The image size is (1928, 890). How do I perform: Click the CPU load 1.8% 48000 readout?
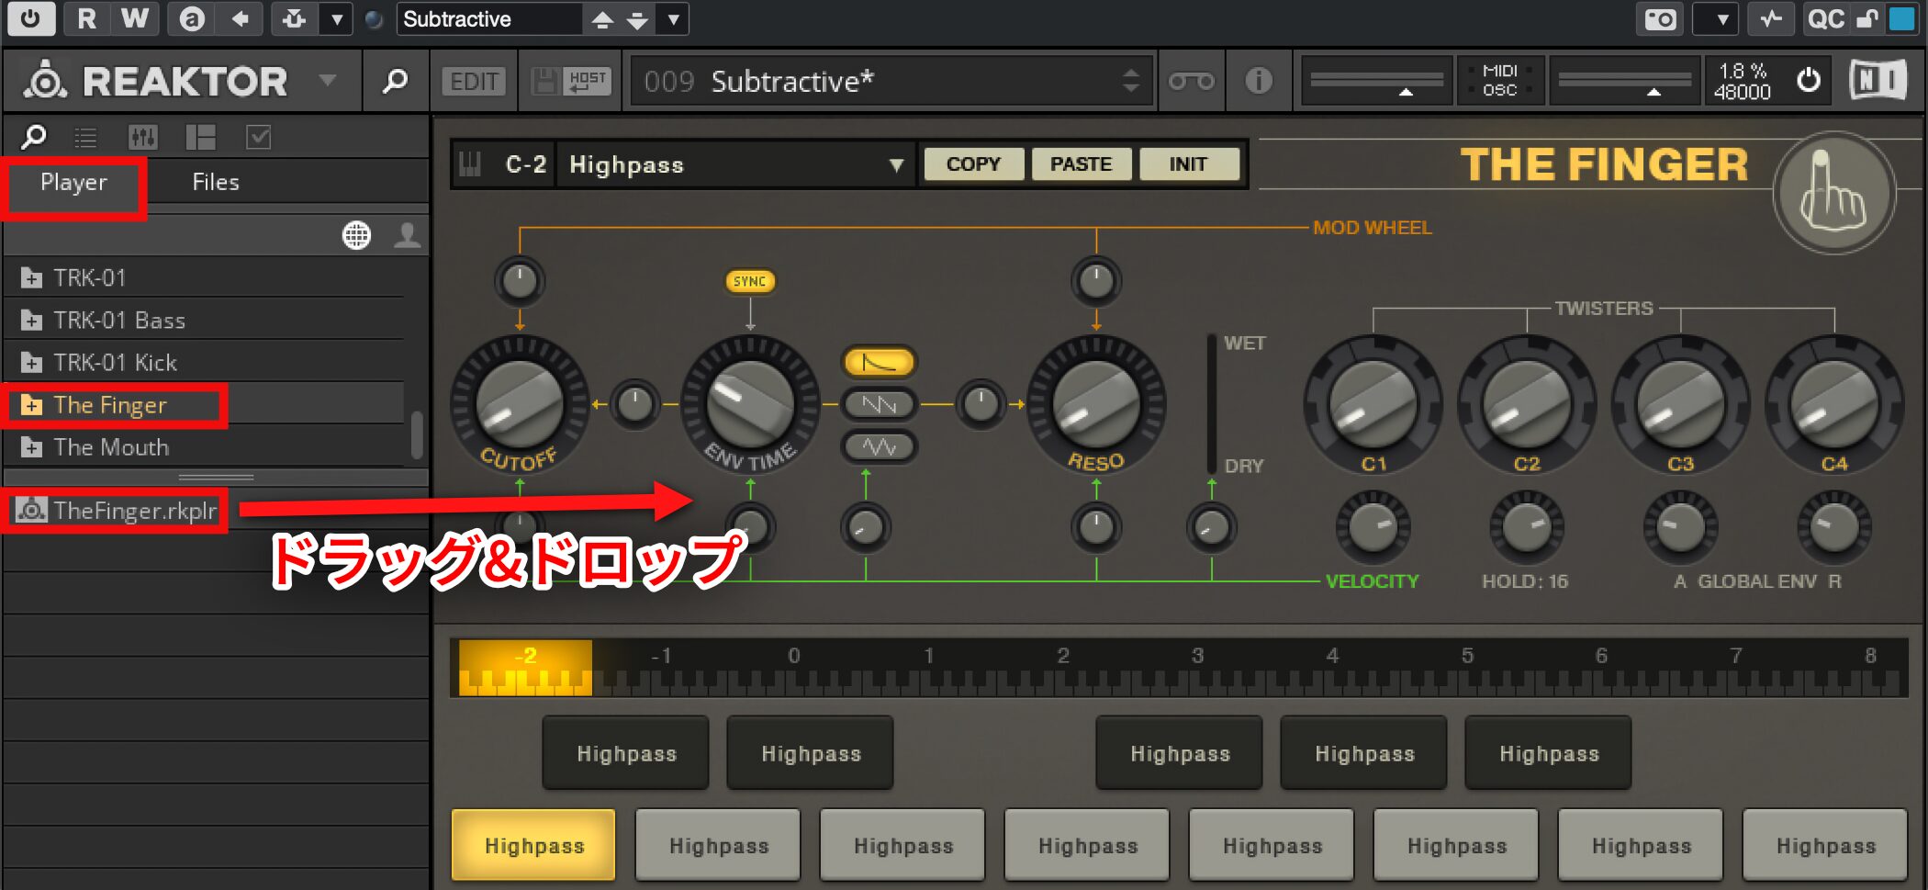pos(1743,81)
